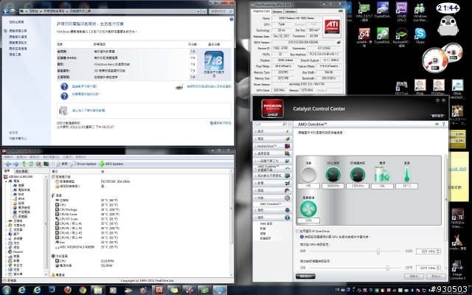
Task: Select AMD Overdrive in Catalyst sidebar
Action: pos(271,204)
